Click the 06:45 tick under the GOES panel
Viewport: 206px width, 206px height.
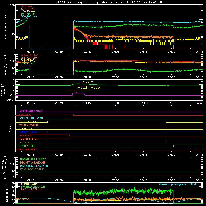(x=87, y=103)
